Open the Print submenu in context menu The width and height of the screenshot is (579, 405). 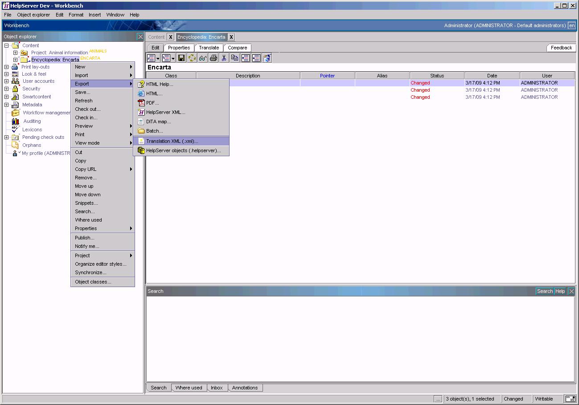[x=103, y=134]
